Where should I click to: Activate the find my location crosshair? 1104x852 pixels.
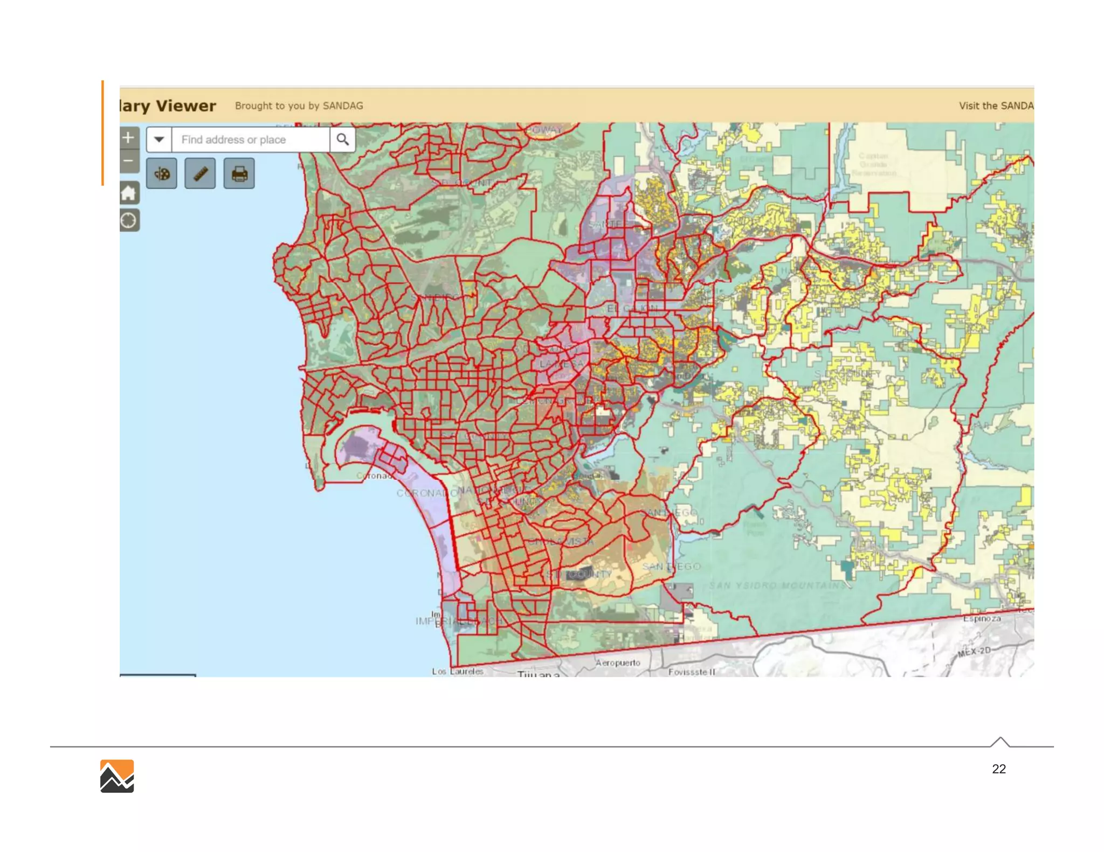pyautogui.click(x=129, y=221)
